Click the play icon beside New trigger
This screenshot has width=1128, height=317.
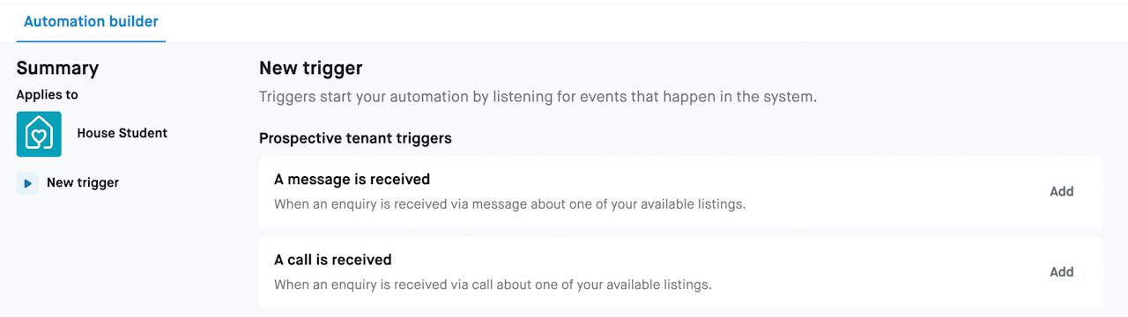(x=27, y=183)
